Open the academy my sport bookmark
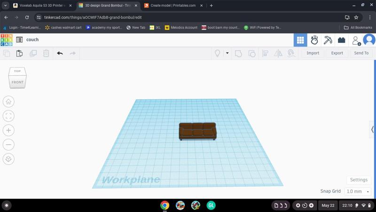The image size is (376, 212). (104, 28)
